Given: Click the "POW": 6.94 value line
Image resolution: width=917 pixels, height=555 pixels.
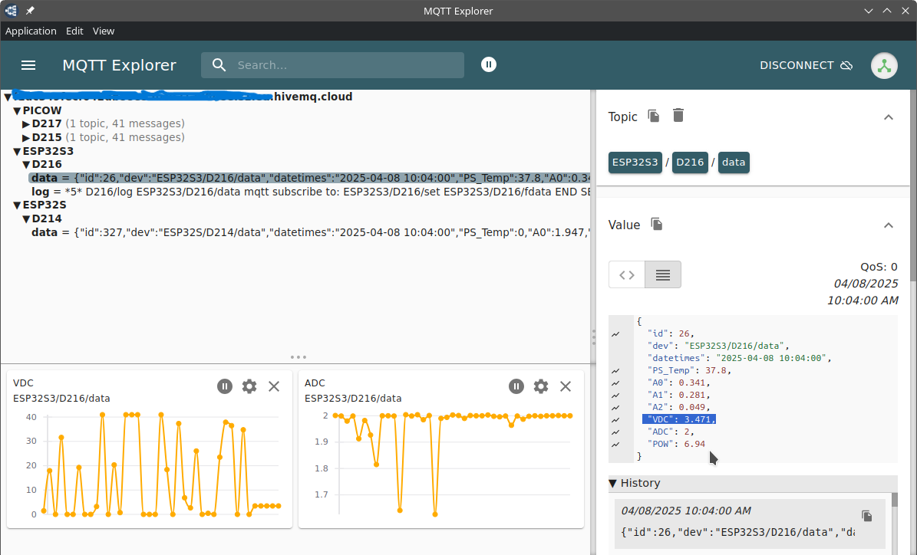Looking at the screenshot, I should (676, 444).
